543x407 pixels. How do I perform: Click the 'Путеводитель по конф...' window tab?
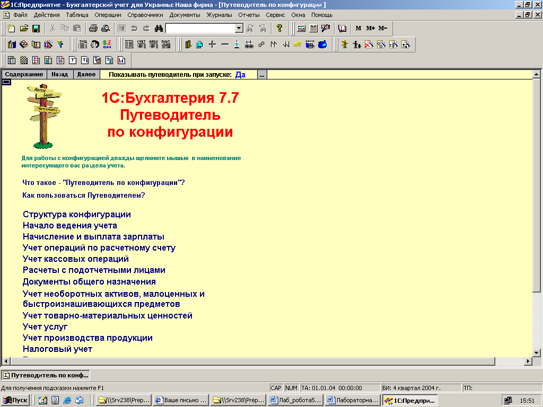point(46,375)
